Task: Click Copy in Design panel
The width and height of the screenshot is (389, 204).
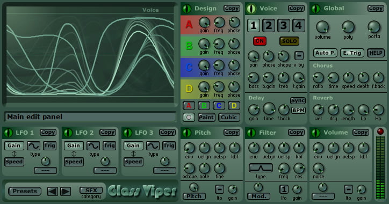Action: coord(232,9)
